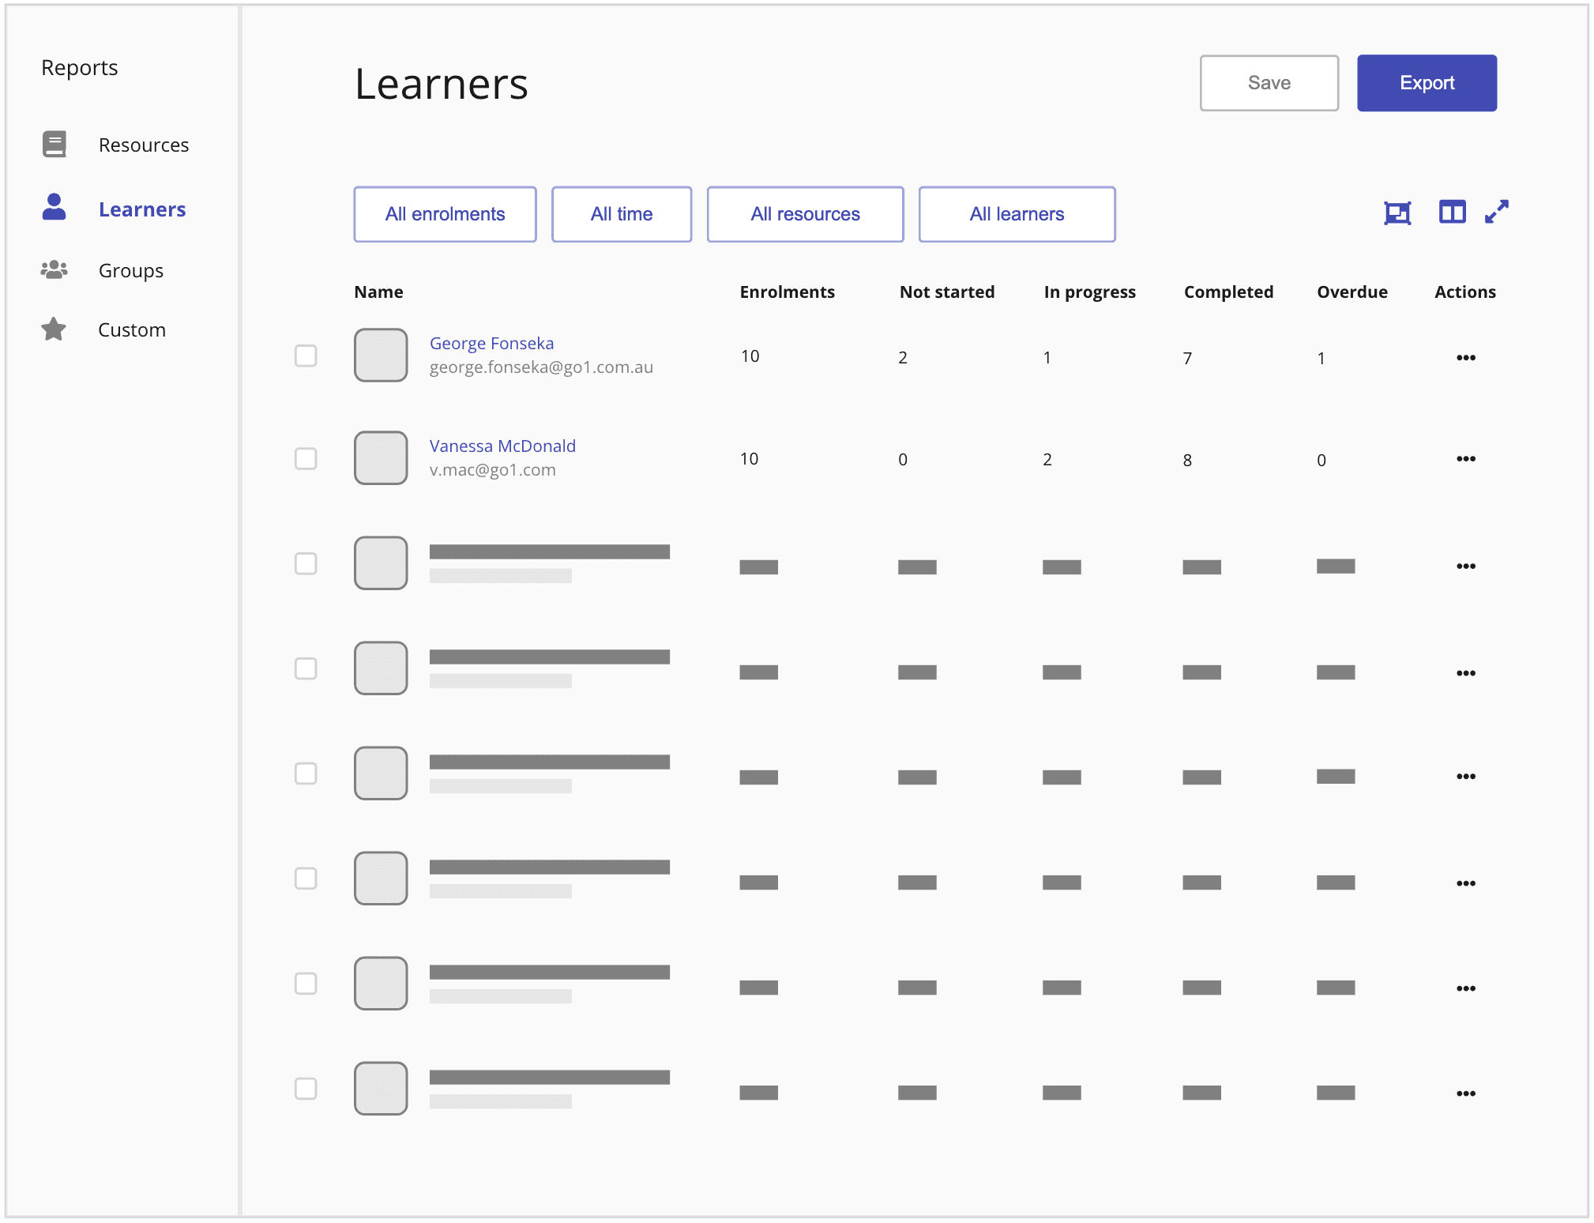Screen dimensions: 1594x1223
Task: Select the checkbox on the third learner row
Action: (306, 563)
